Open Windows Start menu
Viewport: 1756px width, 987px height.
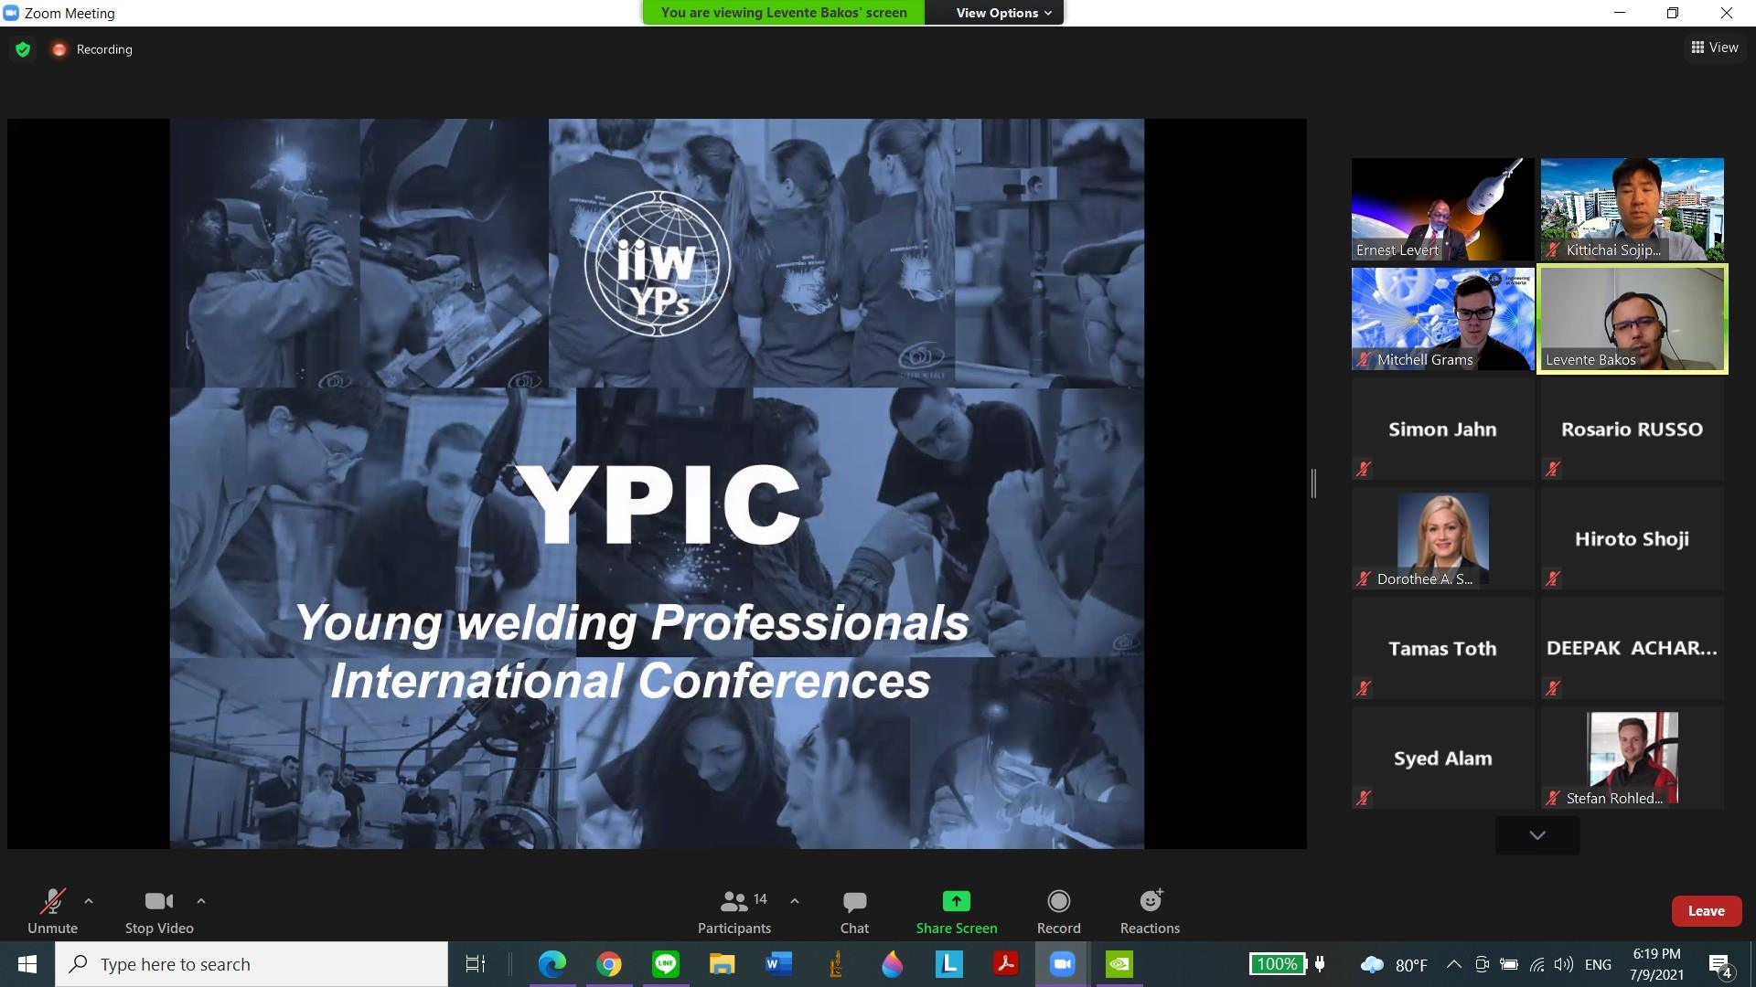click(27, 964)
